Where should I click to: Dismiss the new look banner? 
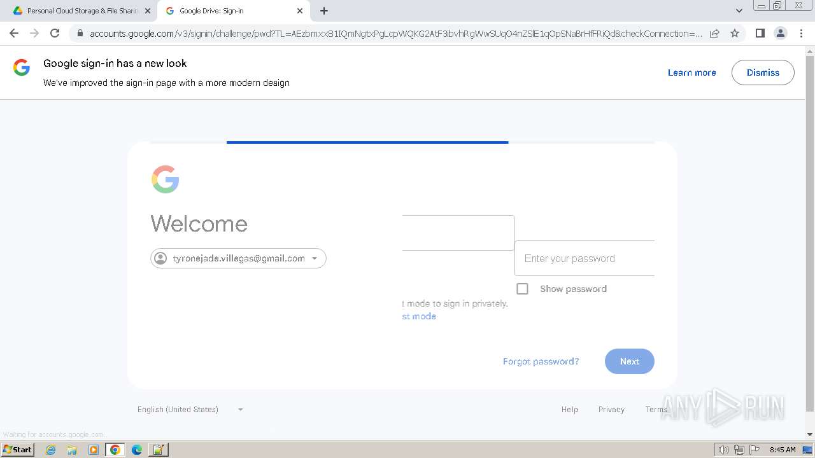tap(763, 73)
